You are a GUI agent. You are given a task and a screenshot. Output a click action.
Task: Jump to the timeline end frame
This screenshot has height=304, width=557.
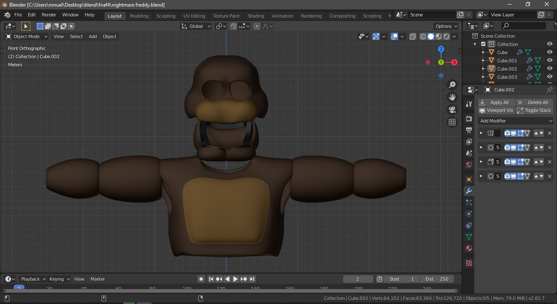252,279
